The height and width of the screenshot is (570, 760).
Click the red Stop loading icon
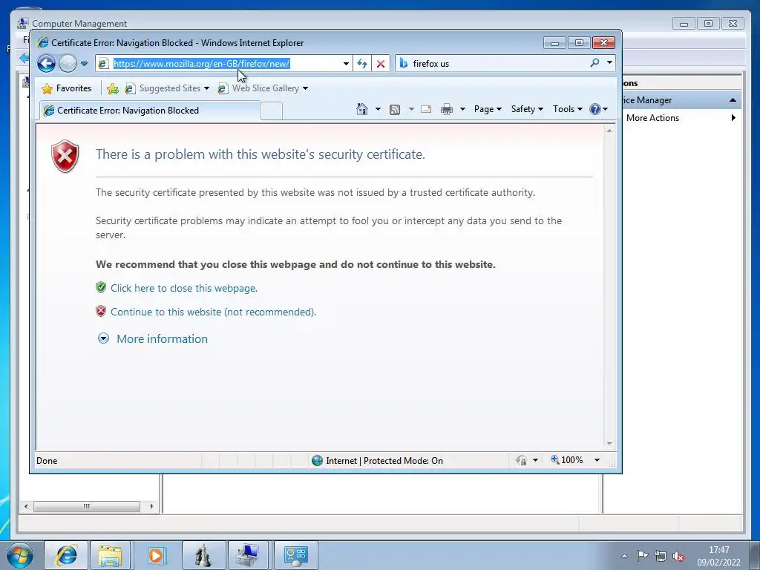pyautogui.click(x=381, y=64)
